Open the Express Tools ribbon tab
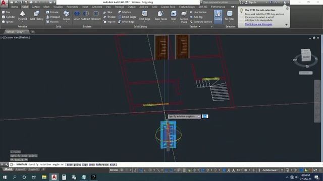 tap(168, 7)
